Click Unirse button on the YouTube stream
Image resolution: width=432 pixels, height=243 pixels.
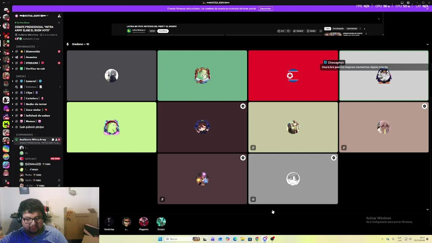click(152, 31)
